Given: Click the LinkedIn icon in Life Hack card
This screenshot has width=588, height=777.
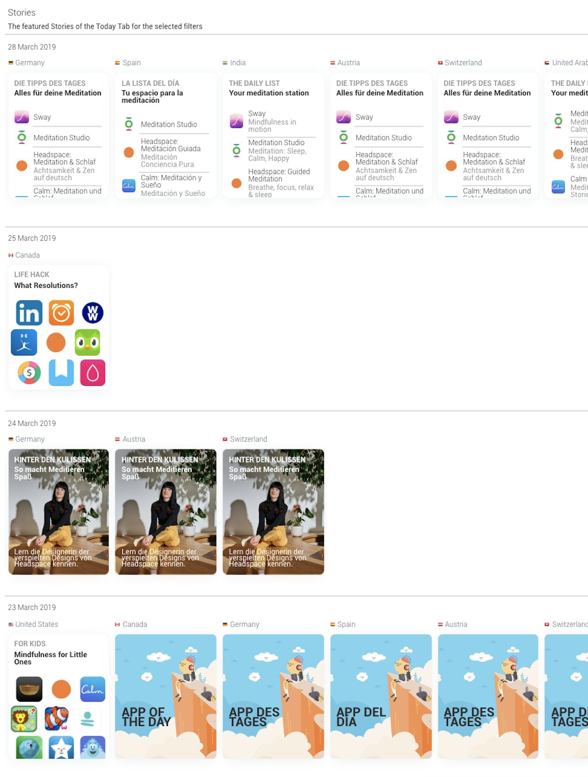Looking at the screenshot, I should click(29, 313).
